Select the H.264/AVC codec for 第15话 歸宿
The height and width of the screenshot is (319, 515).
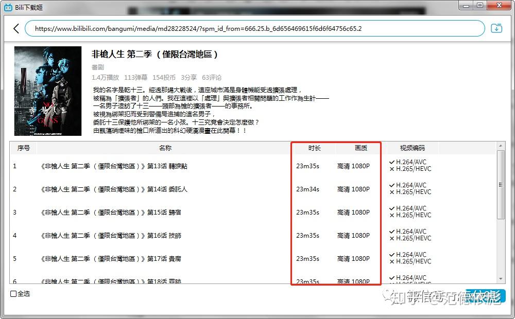(392, 209)
